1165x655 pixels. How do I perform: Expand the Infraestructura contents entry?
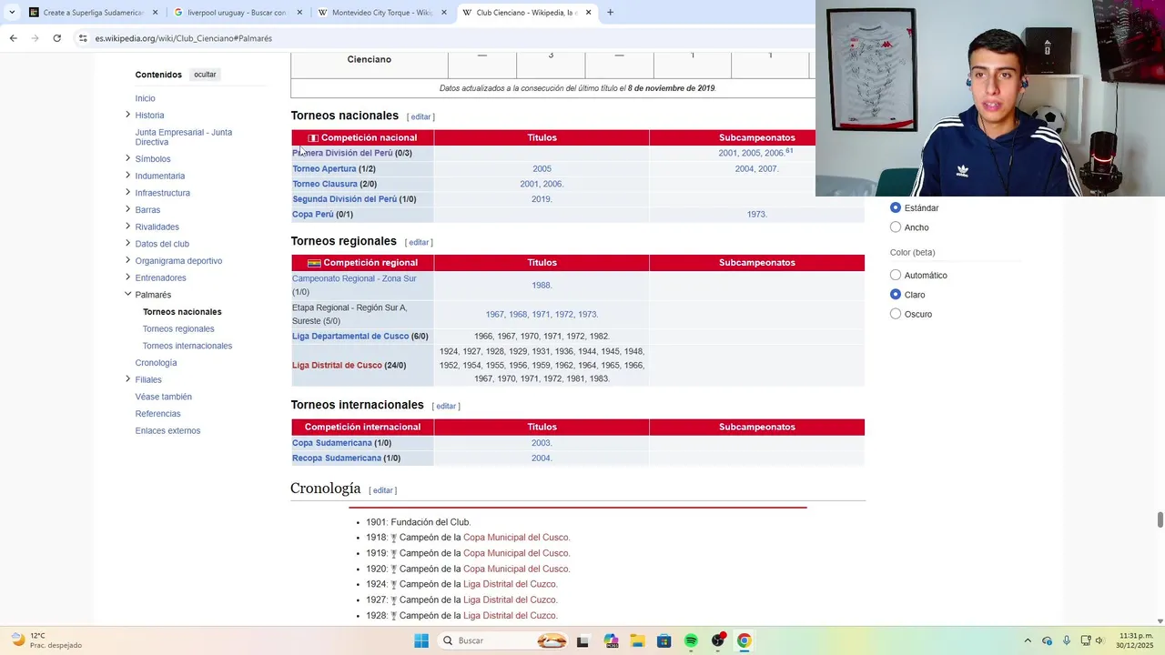127,192
